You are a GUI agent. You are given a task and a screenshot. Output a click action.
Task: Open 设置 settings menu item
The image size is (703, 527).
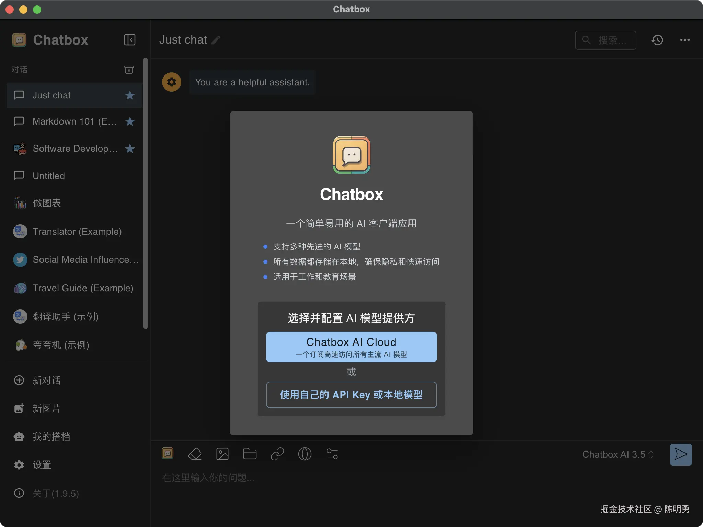click(42, 465)
